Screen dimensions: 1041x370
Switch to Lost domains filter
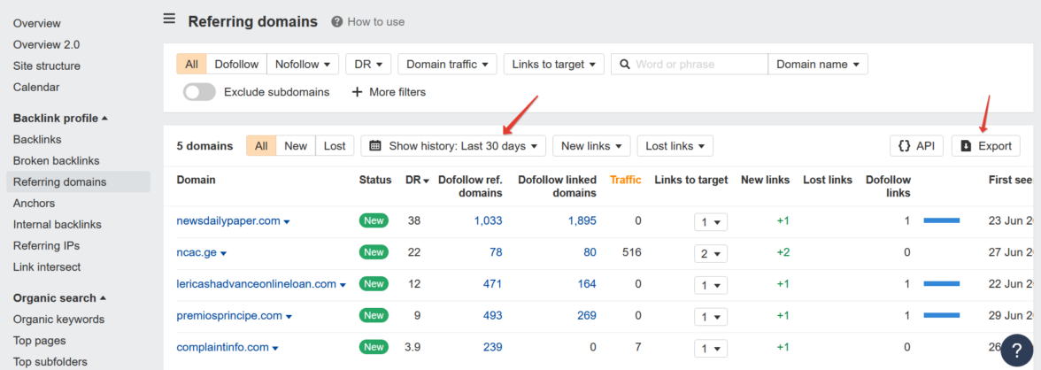[x=335, y=146]
